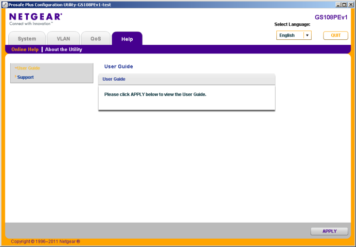Close the Prosafe Plus utility window

point(350,4)
